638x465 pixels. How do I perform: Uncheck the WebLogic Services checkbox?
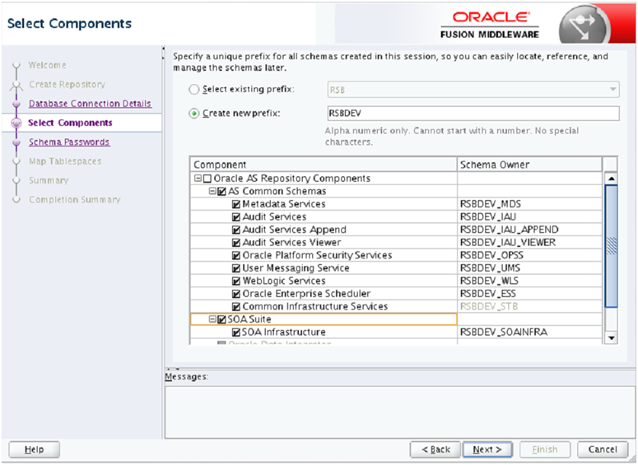point(236,281)
